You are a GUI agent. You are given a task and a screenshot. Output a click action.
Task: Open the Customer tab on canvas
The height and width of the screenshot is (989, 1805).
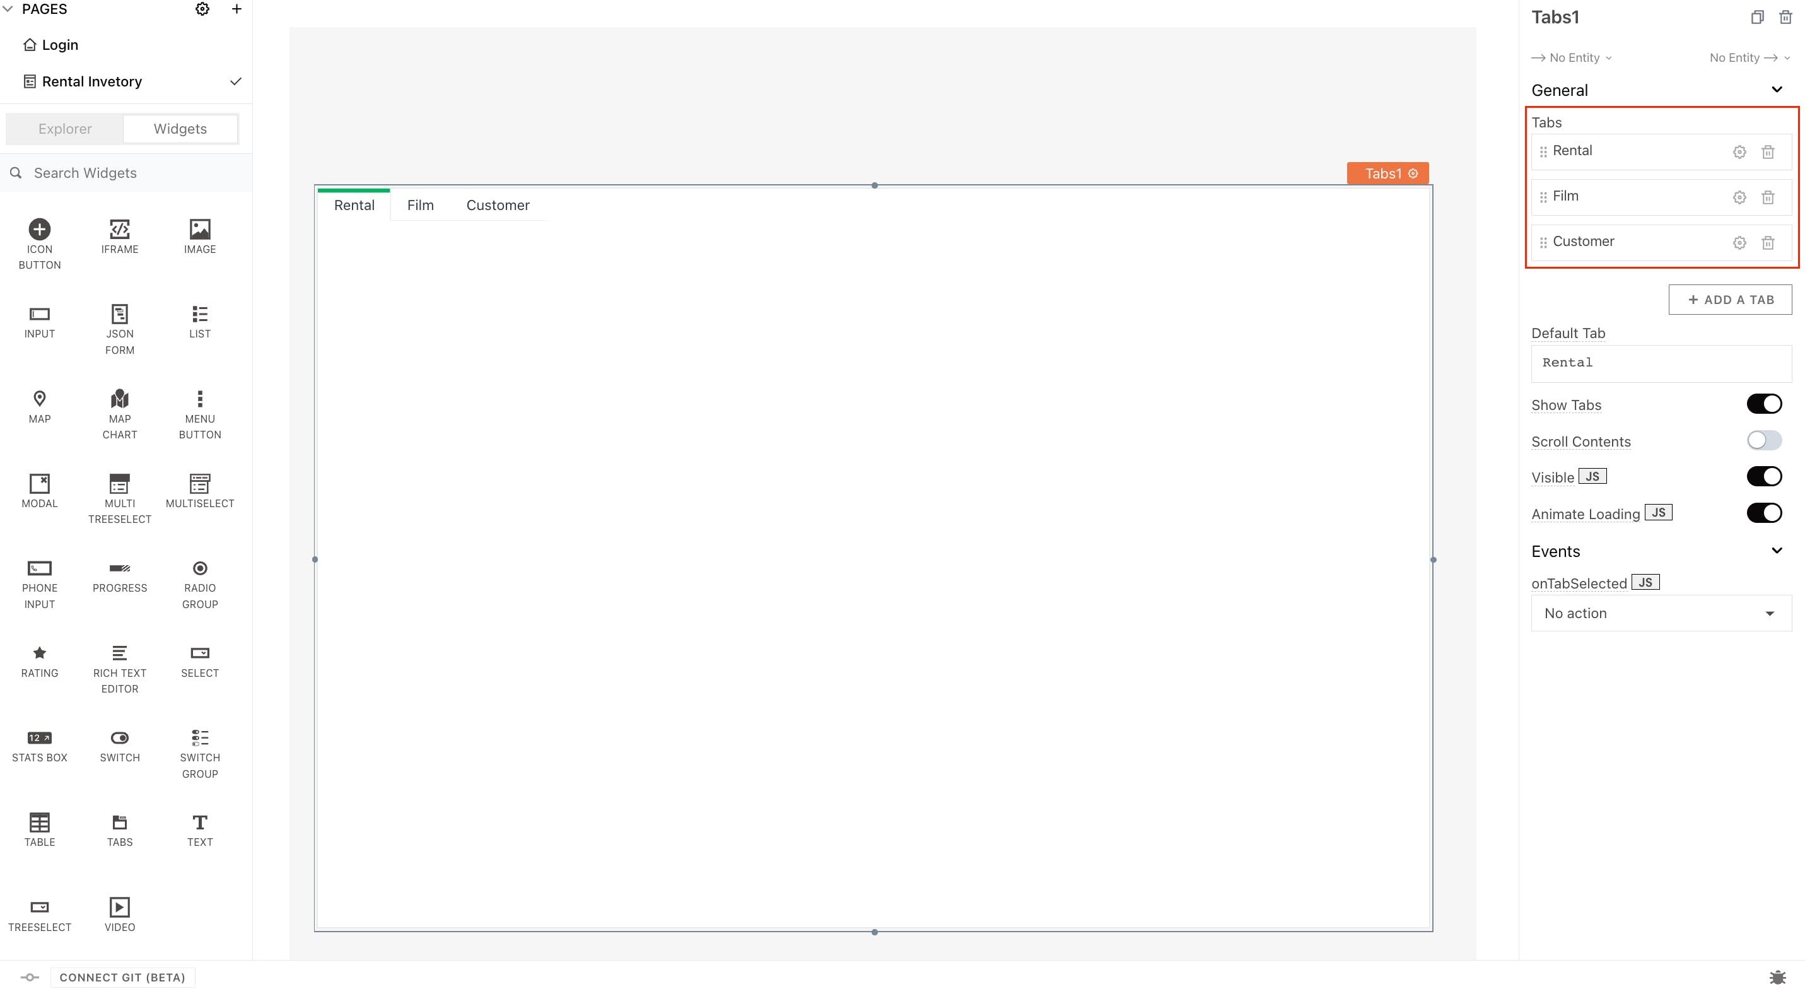[498, 206]
